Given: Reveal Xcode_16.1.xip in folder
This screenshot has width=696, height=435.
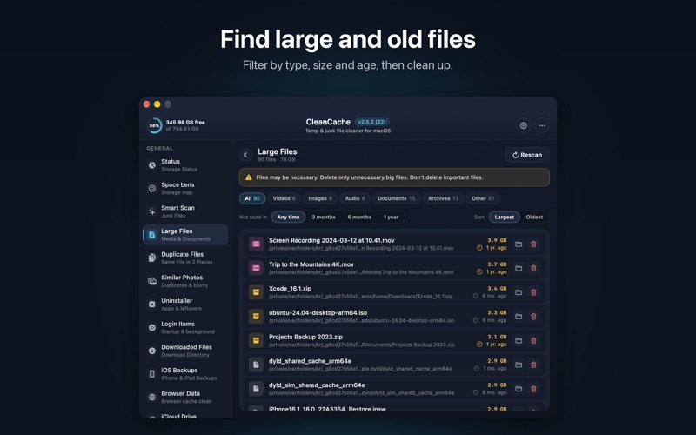Looking at the screenshot, I should coord(519,292).
